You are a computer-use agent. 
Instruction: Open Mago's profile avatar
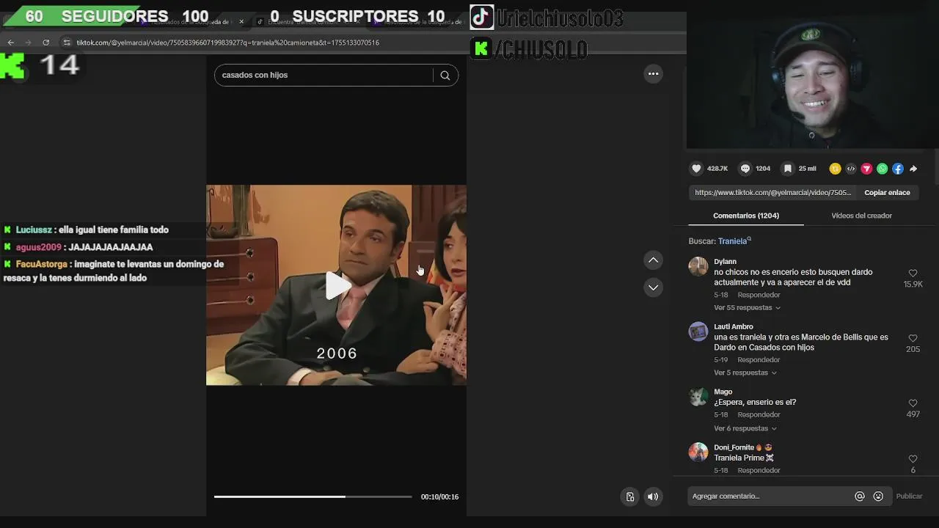point(698,397)
